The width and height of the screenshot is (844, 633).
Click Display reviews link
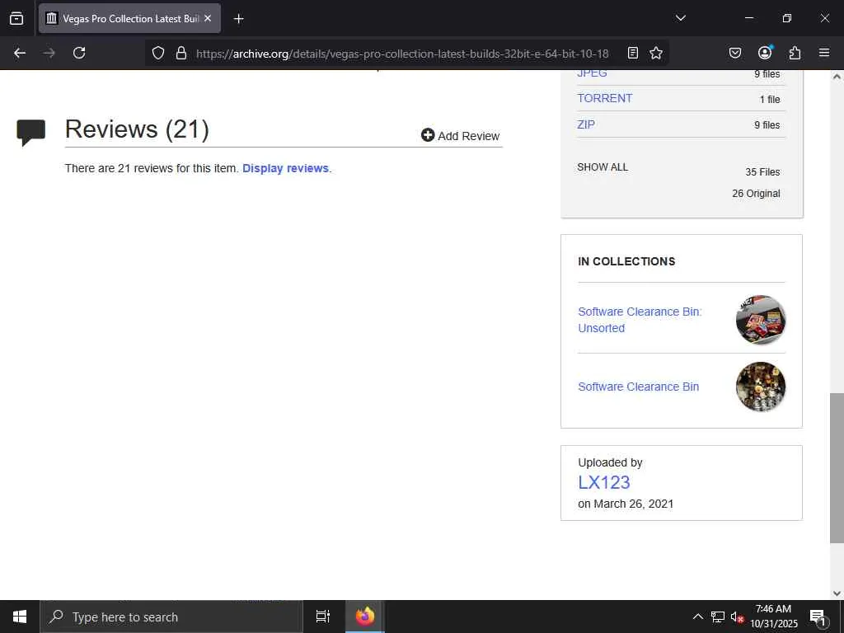pyautogui.click(x=285, y=168)
